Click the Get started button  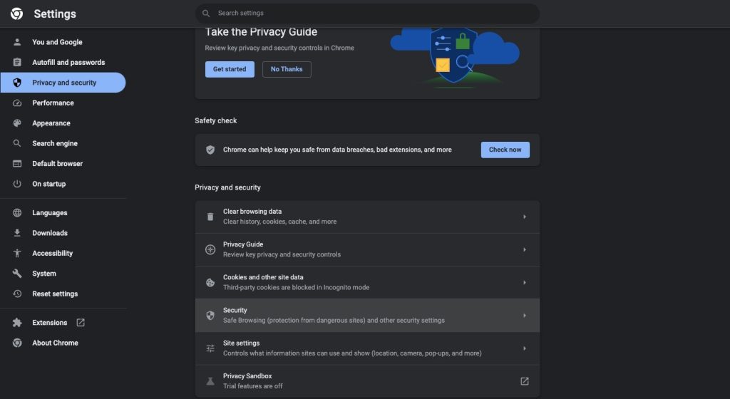[230, 69]
